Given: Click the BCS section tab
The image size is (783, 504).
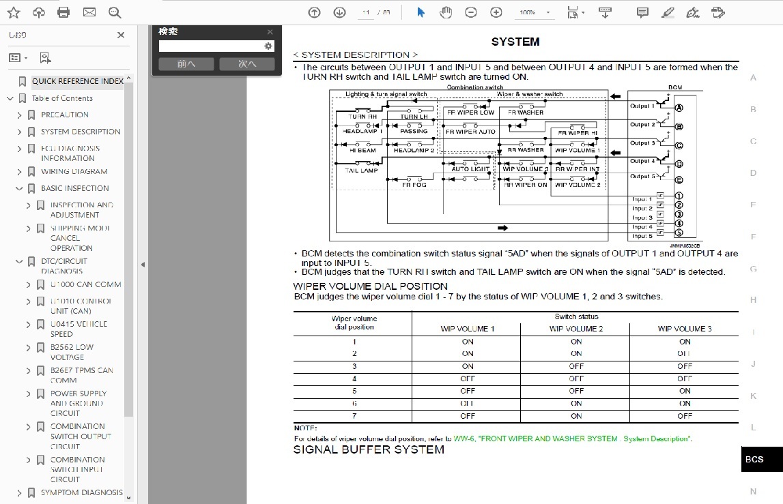Looking at the screenshot, I should click(761, 459).
